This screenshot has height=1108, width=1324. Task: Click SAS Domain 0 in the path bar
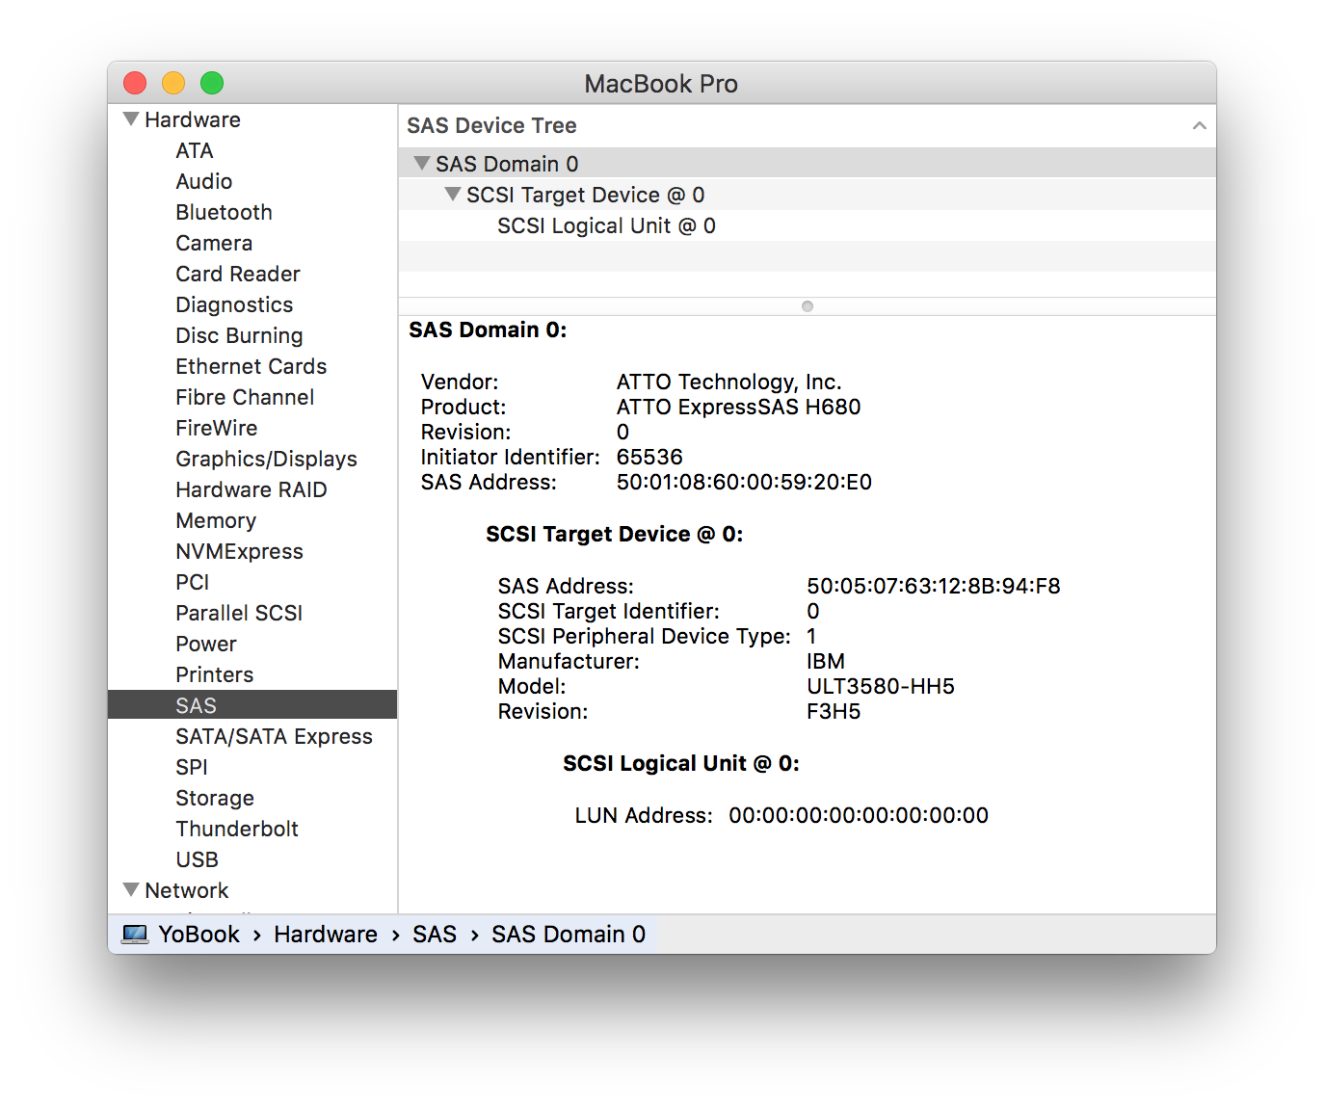(x=569, y=934)
